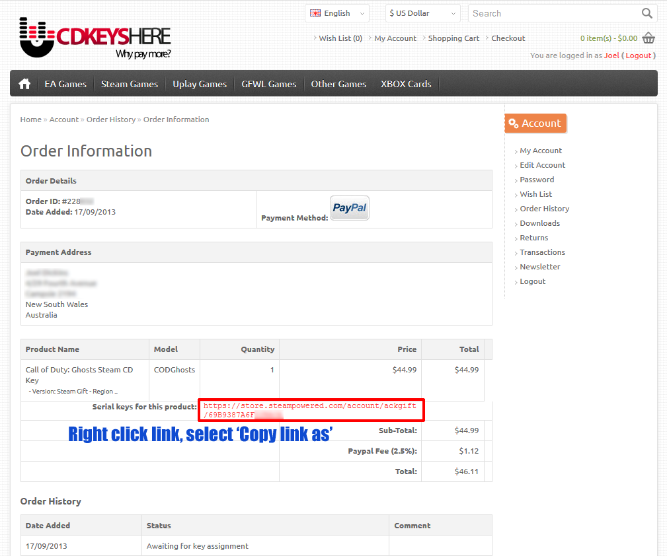Click the Logout link beside Joel
667x556 pixels.
638,55
